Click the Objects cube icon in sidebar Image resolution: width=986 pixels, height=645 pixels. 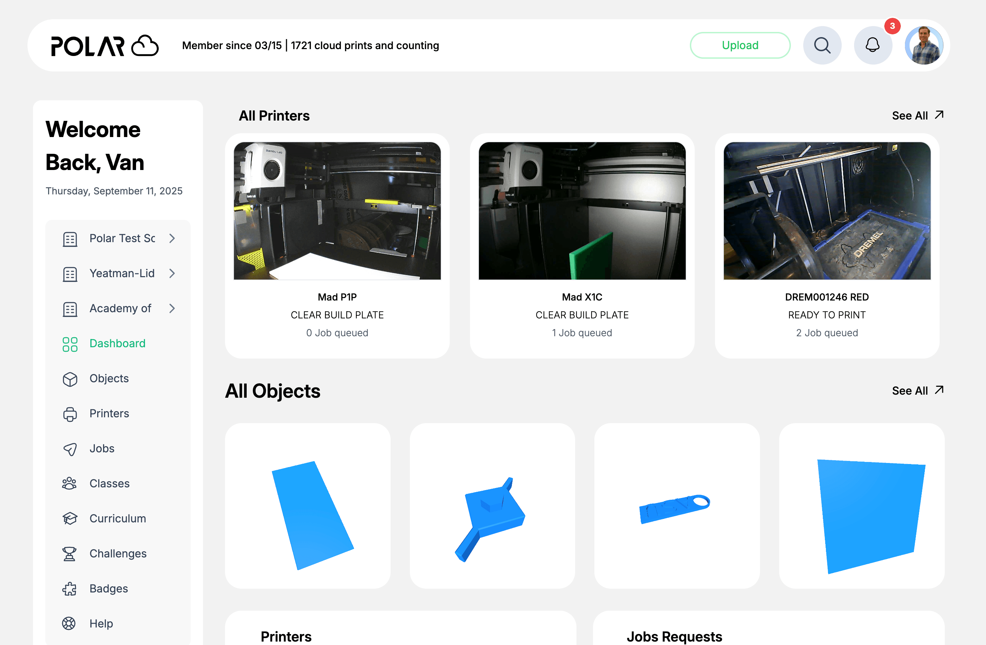(x=70, y=378)
